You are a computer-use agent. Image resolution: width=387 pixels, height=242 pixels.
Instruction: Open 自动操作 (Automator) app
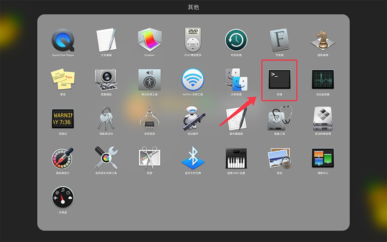pos(193,119)
